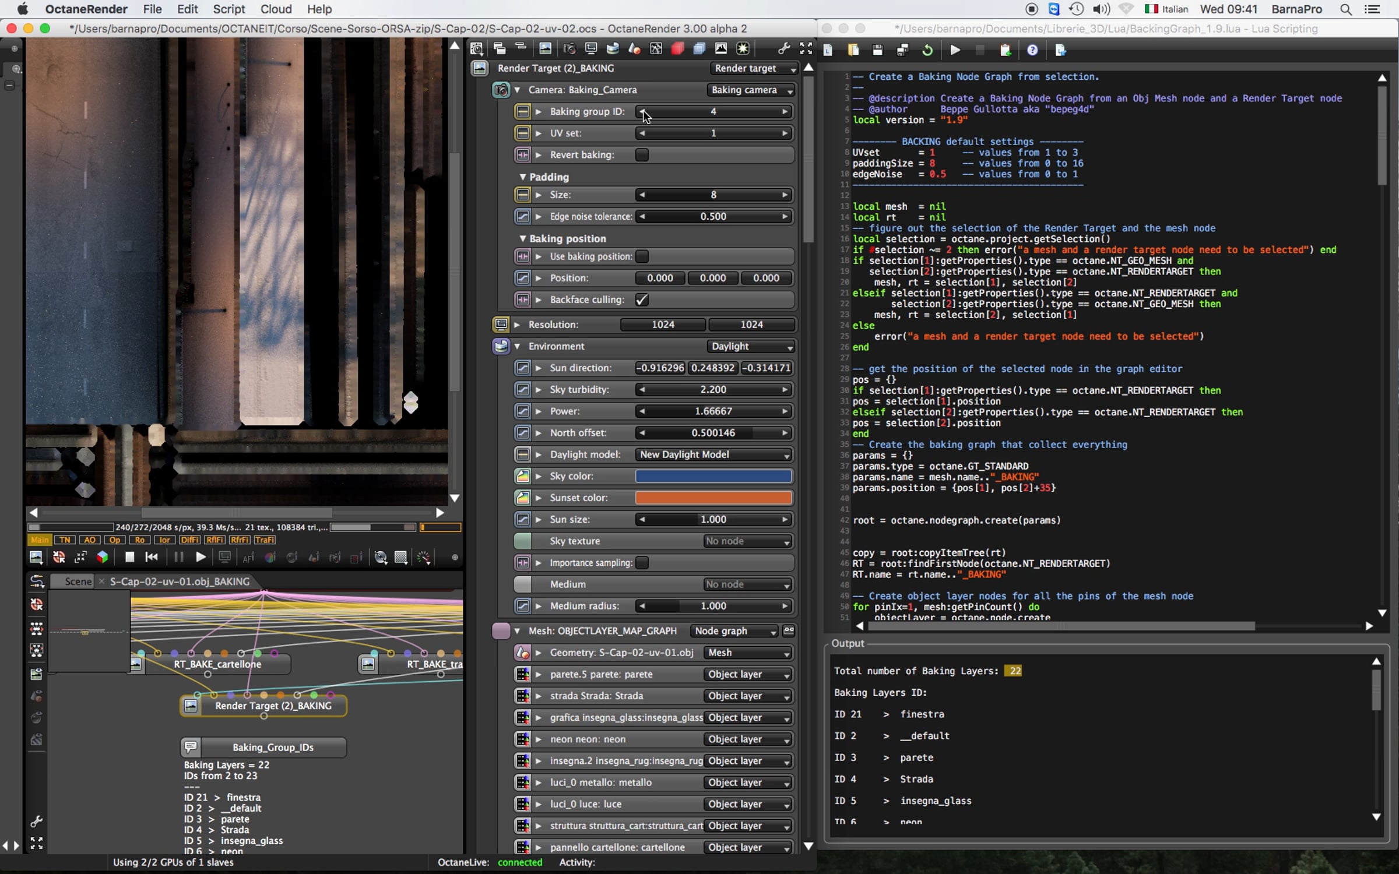The height and width of the screenshot is (874, 1399).
Task: Click the render priority gauge icon
Action: coord(424,557)
